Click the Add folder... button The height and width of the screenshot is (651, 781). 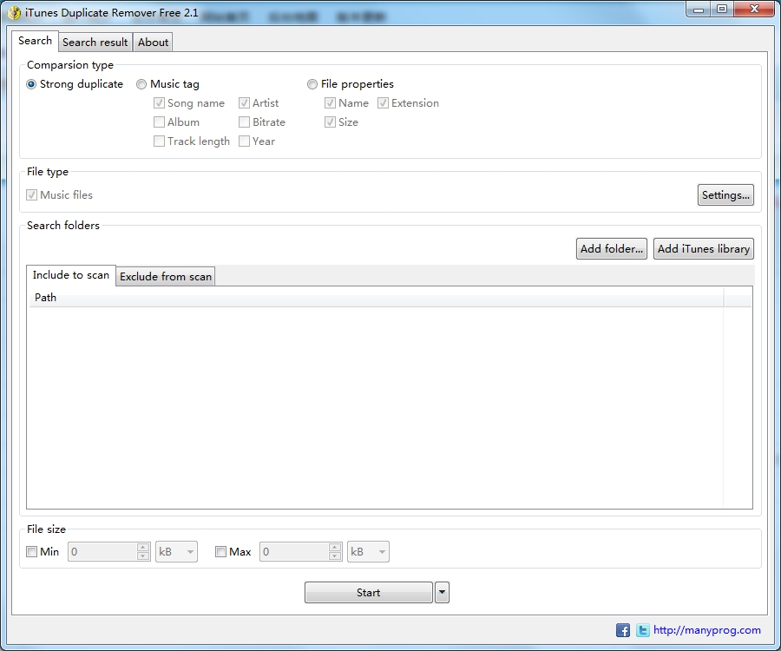[612, 248]
